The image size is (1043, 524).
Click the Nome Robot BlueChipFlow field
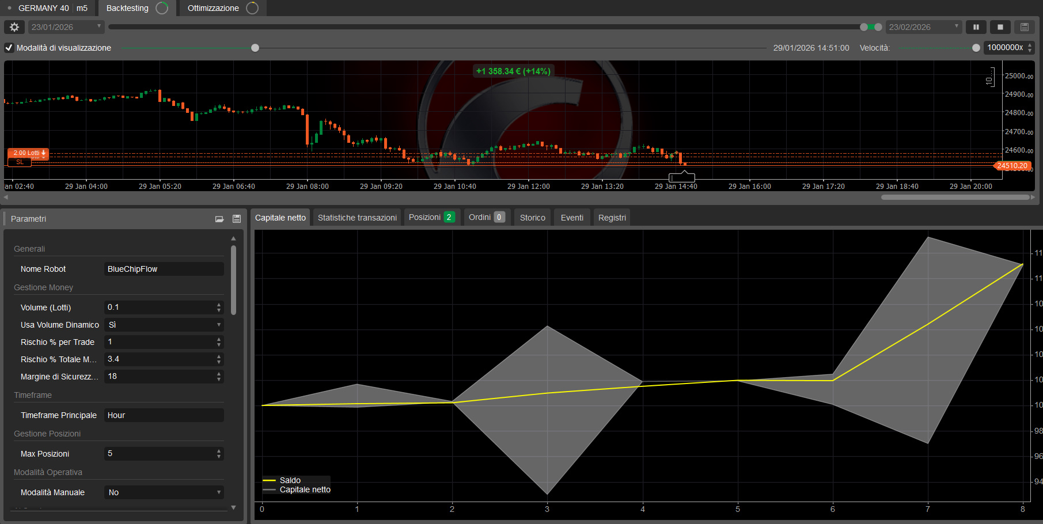[164, 269]
